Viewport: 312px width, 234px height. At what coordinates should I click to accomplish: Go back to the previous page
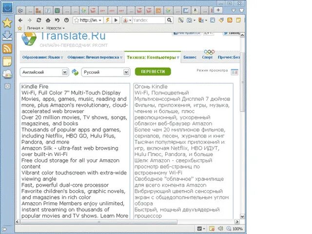pyautogui.click(x=20, y=20)
